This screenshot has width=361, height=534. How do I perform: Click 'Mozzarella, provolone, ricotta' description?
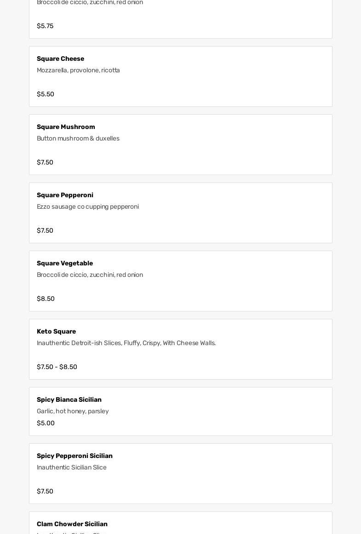(x=78, y=70)
